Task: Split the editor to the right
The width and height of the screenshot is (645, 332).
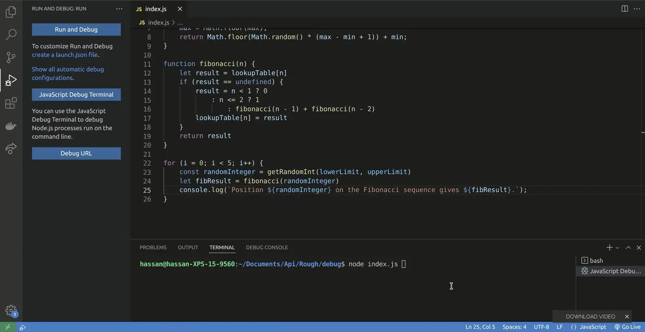Action: tap(624, 9)
